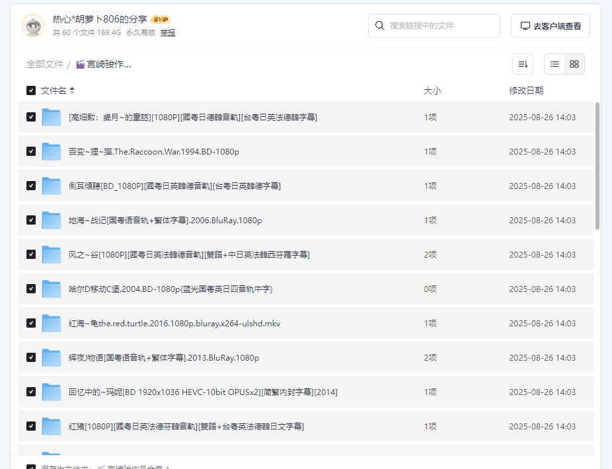
Task: Click folder icon for 红海~龟 row
Action: 51,323
